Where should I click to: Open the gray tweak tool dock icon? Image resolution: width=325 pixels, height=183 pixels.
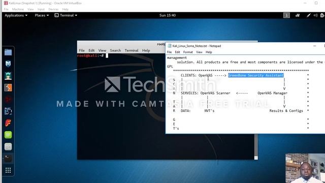(8, 147)
